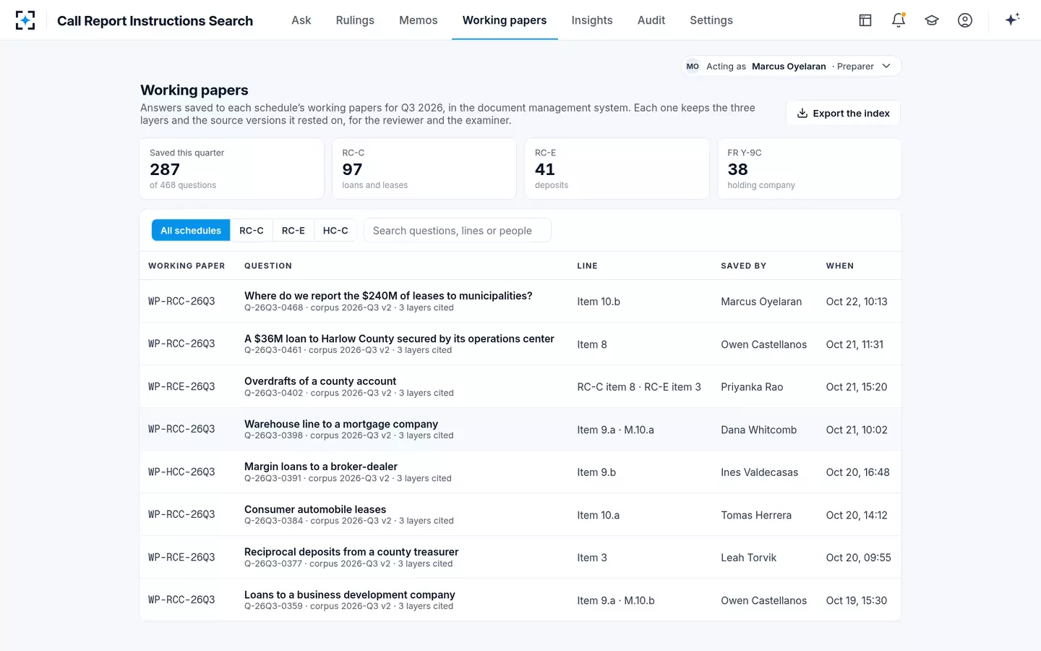Screen dimensions: 1041x651
Task: Click the WP-HCC-26Q3 working paper code
Action: [x=181, y=472]
